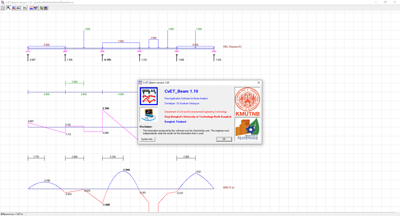Click the beam diagram logo in About dialog
The height and width of the screenshot is (216, 400).
click(149, 96)
